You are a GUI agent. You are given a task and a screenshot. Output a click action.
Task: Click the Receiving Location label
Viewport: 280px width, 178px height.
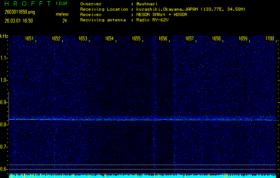point(104,9)
